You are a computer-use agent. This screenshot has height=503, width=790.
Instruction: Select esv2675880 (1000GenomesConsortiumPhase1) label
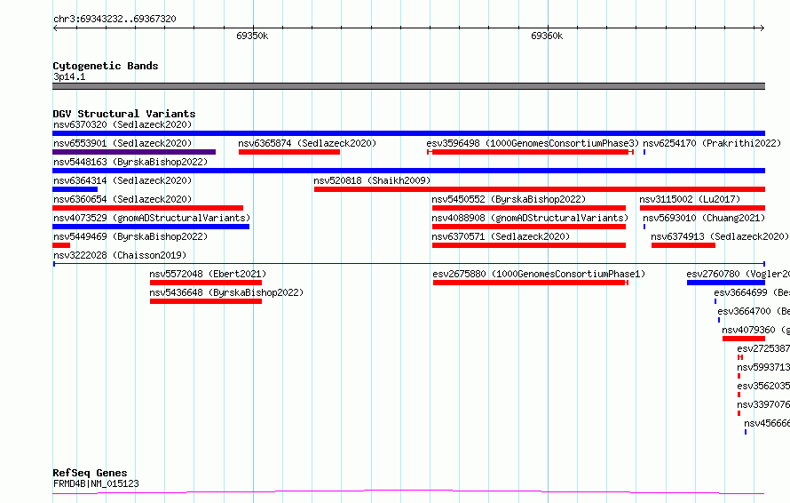[539, 274]
